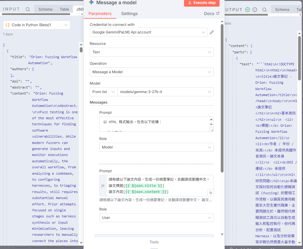Click the parameters panel vertical scrollbar
This screenshot has width=303, height=249.
(x=222, y=98)
